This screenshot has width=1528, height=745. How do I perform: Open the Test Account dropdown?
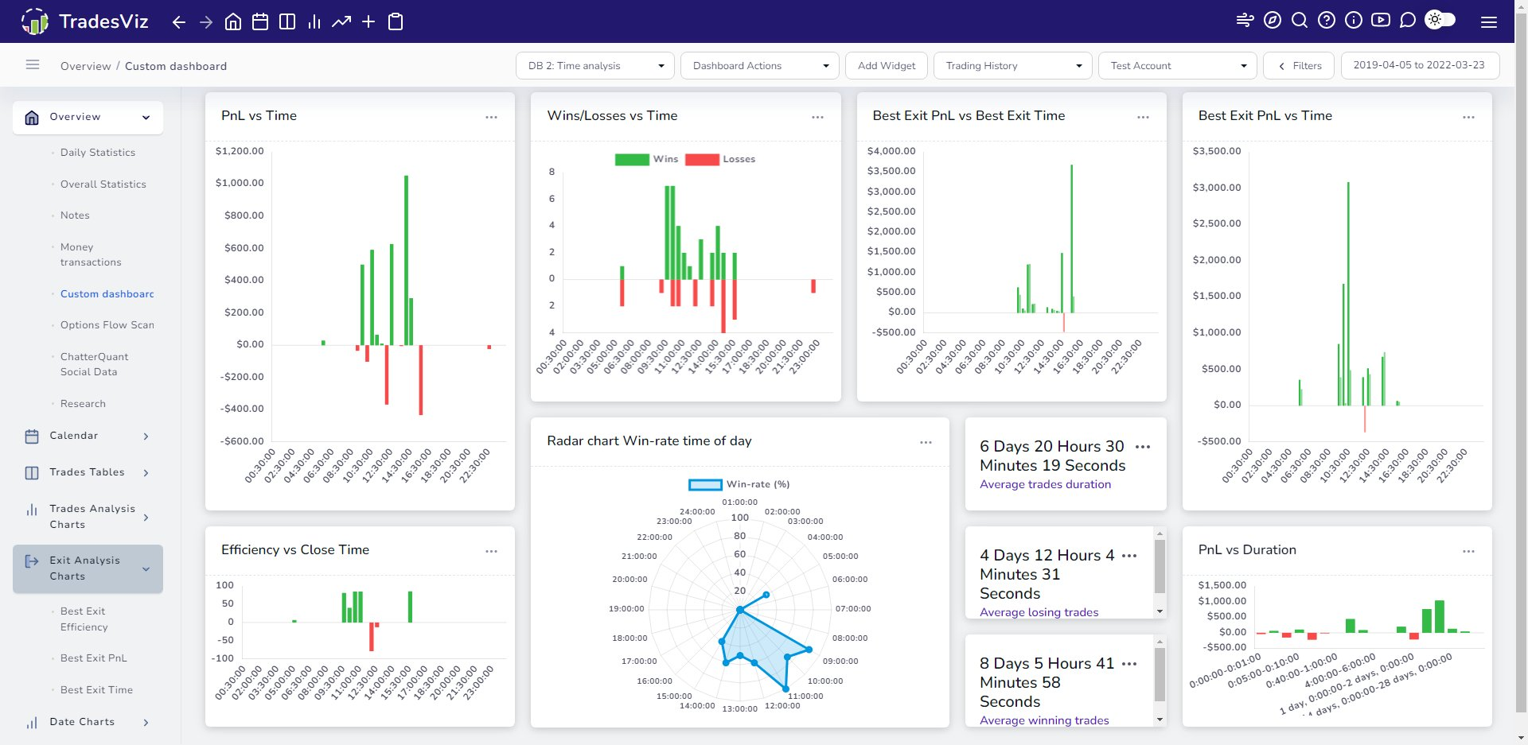coord(1178,66)
